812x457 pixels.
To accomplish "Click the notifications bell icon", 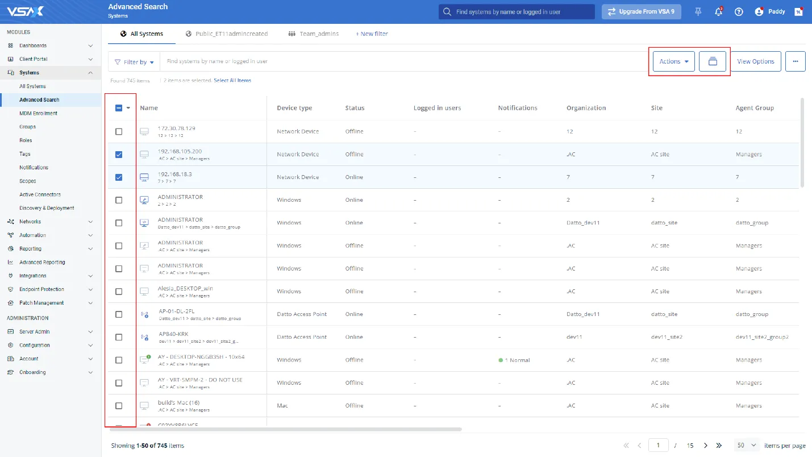I will pos(719,12).
